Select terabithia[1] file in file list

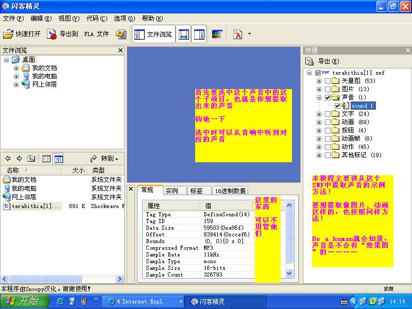click(32, 206)
